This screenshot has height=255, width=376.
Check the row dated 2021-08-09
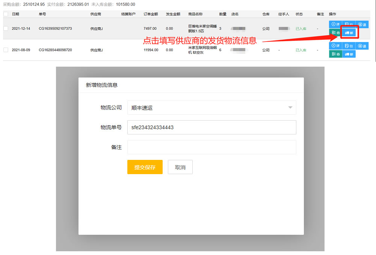6,50
